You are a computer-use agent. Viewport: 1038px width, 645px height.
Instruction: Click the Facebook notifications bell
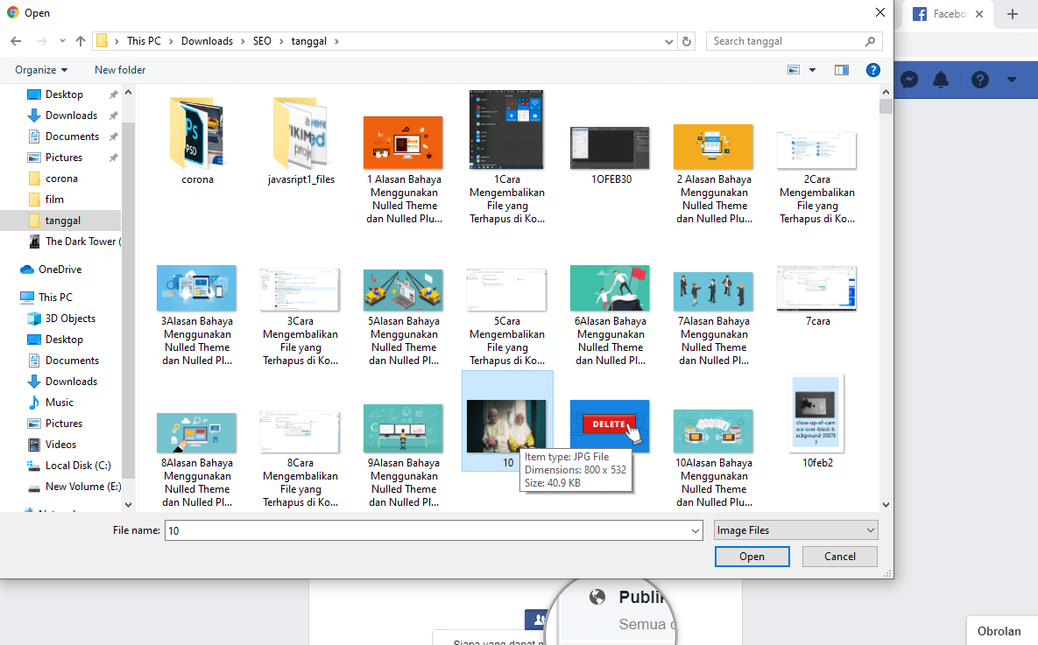pos(941,80)
